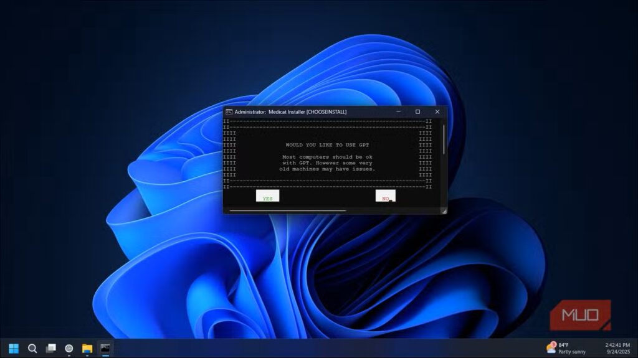The width and height of the screenshot is (638, 358).
Task: Maximize the Medicat Installer window
Action: [417, 112]
